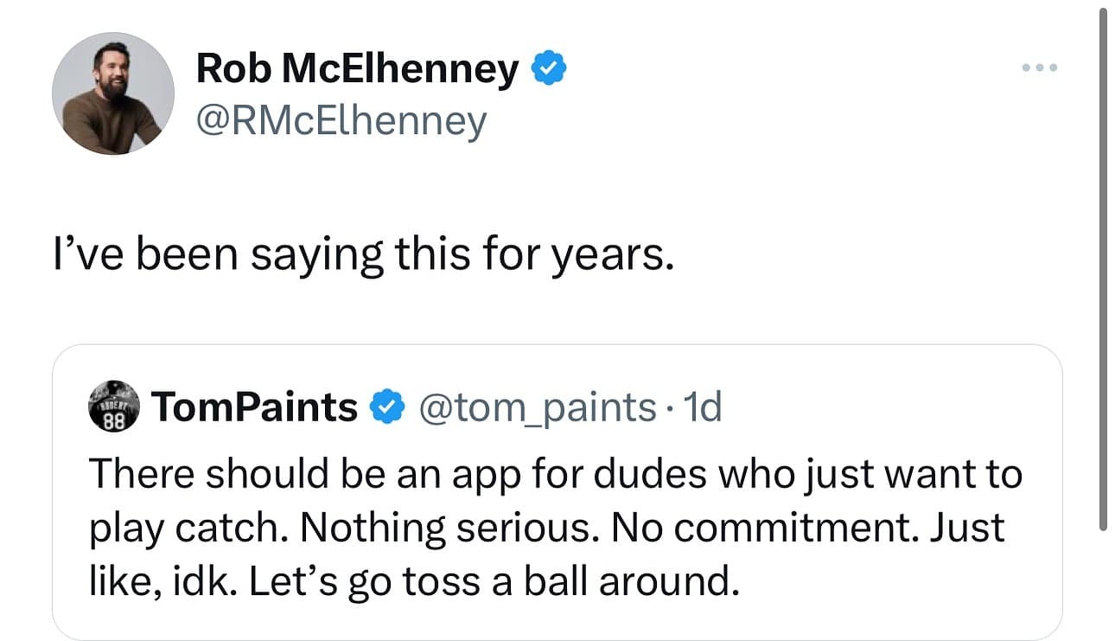1115x641 pixels.
Task: Open the quoted tweet's 1d timestamp
Action: pyautogui.click(x=708, y=406)
